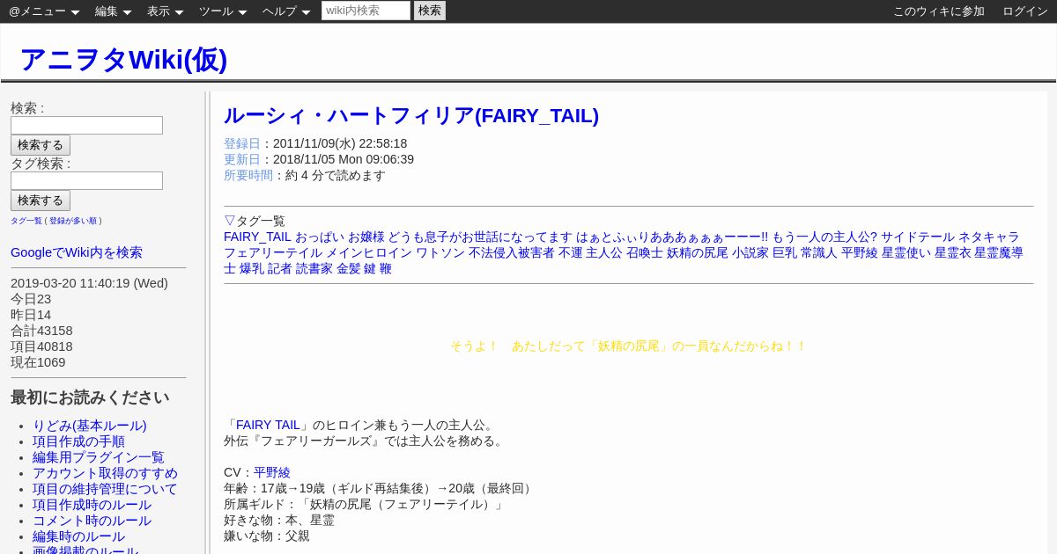Open the ツール dropdown
Screen dimensions: 1057x554
tap(223, 11)
